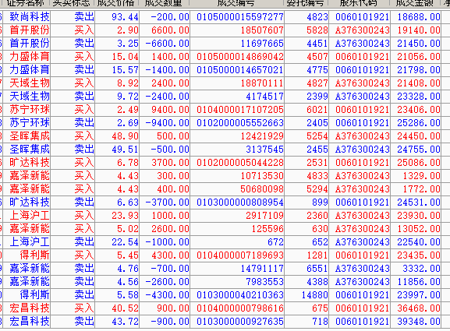Select order number 5828

click(317, 30)
